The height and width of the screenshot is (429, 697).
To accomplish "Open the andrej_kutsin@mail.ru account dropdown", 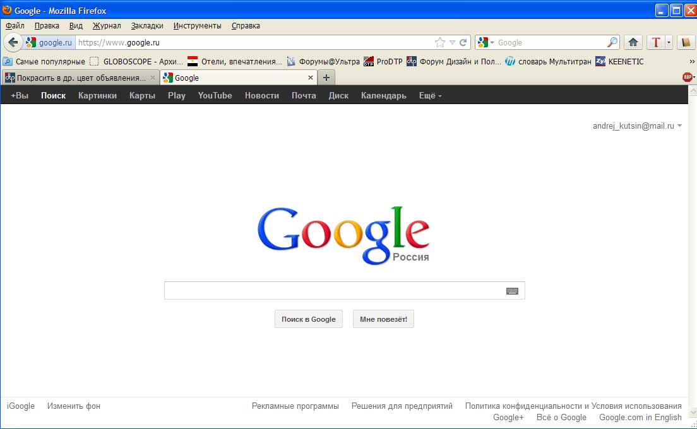I will (637, 126).
